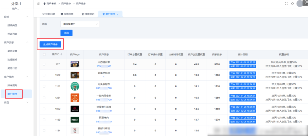Click the text "28天内共18单, 比重30%"
This screenshot has width=308, height=136.
[x=284, y=62]
